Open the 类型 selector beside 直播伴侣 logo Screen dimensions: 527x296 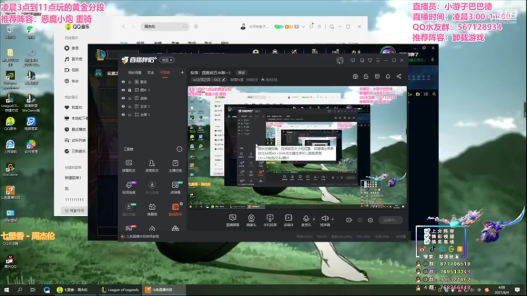tap(167, 60)
